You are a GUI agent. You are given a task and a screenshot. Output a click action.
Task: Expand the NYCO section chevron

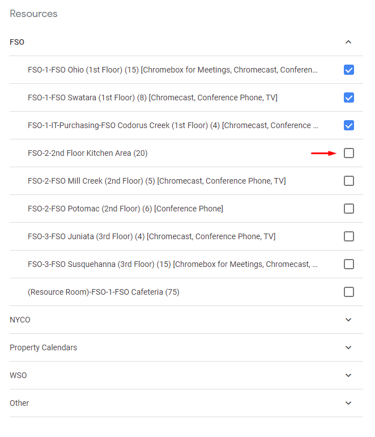[x=348, y=320]
